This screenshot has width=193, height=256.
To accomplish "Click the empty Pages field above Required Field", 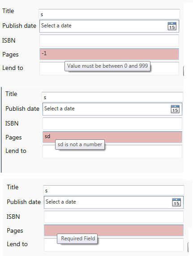I will point(114,230).
